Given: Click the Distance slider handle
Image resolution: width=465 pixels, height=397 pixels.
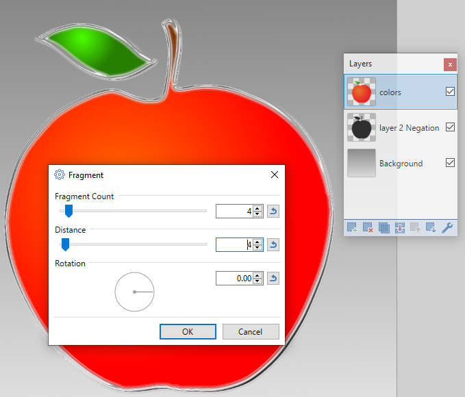Looking at the screenshot, I should [x=65, y=244].
